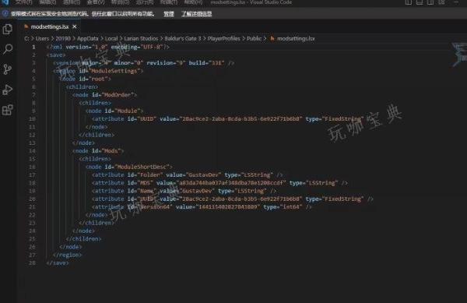Select the modsettings.lsx editor tab
The height and width of the screenshot is (303, 467).
(50, 26)
